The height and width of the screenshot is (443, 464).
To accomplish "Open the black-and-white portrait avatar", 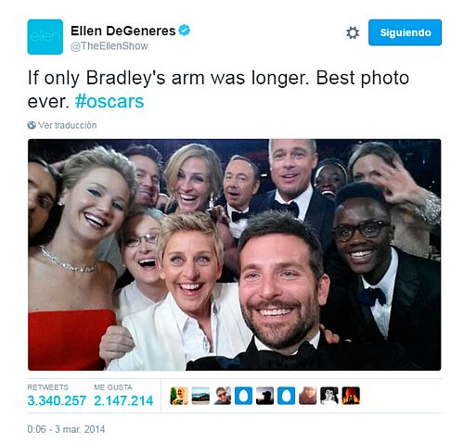I will (x=329, y=396).
